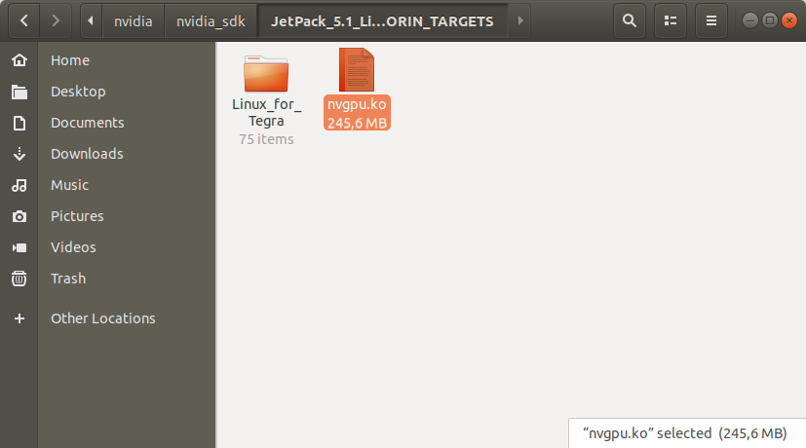Click the "nvgpu.ko selected" status message

click(x=685, y=433)
